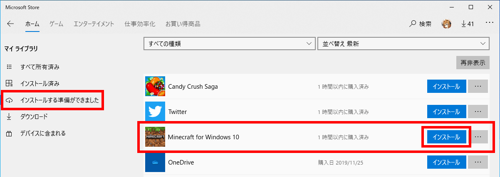The image size is (500, 177).
Task: Switch to the エンターテイメント tab
Action: 94,24
